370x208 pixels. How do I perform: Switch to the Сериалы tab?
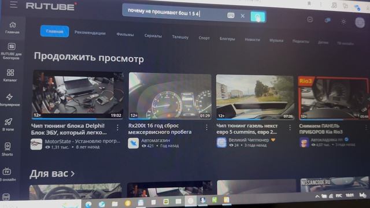click(153, 36)
